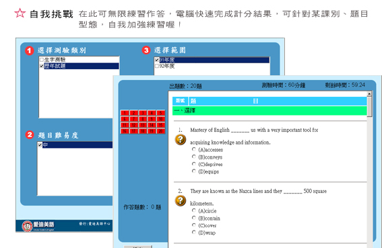Jump to question 20 in red number grid

tap(160, 131)
